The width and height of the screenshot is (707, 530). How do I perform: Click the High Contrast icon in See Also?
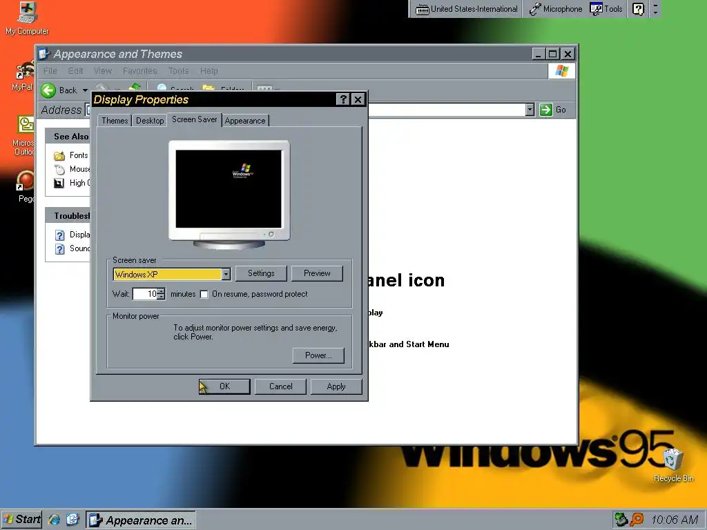(x=59, y=183)
